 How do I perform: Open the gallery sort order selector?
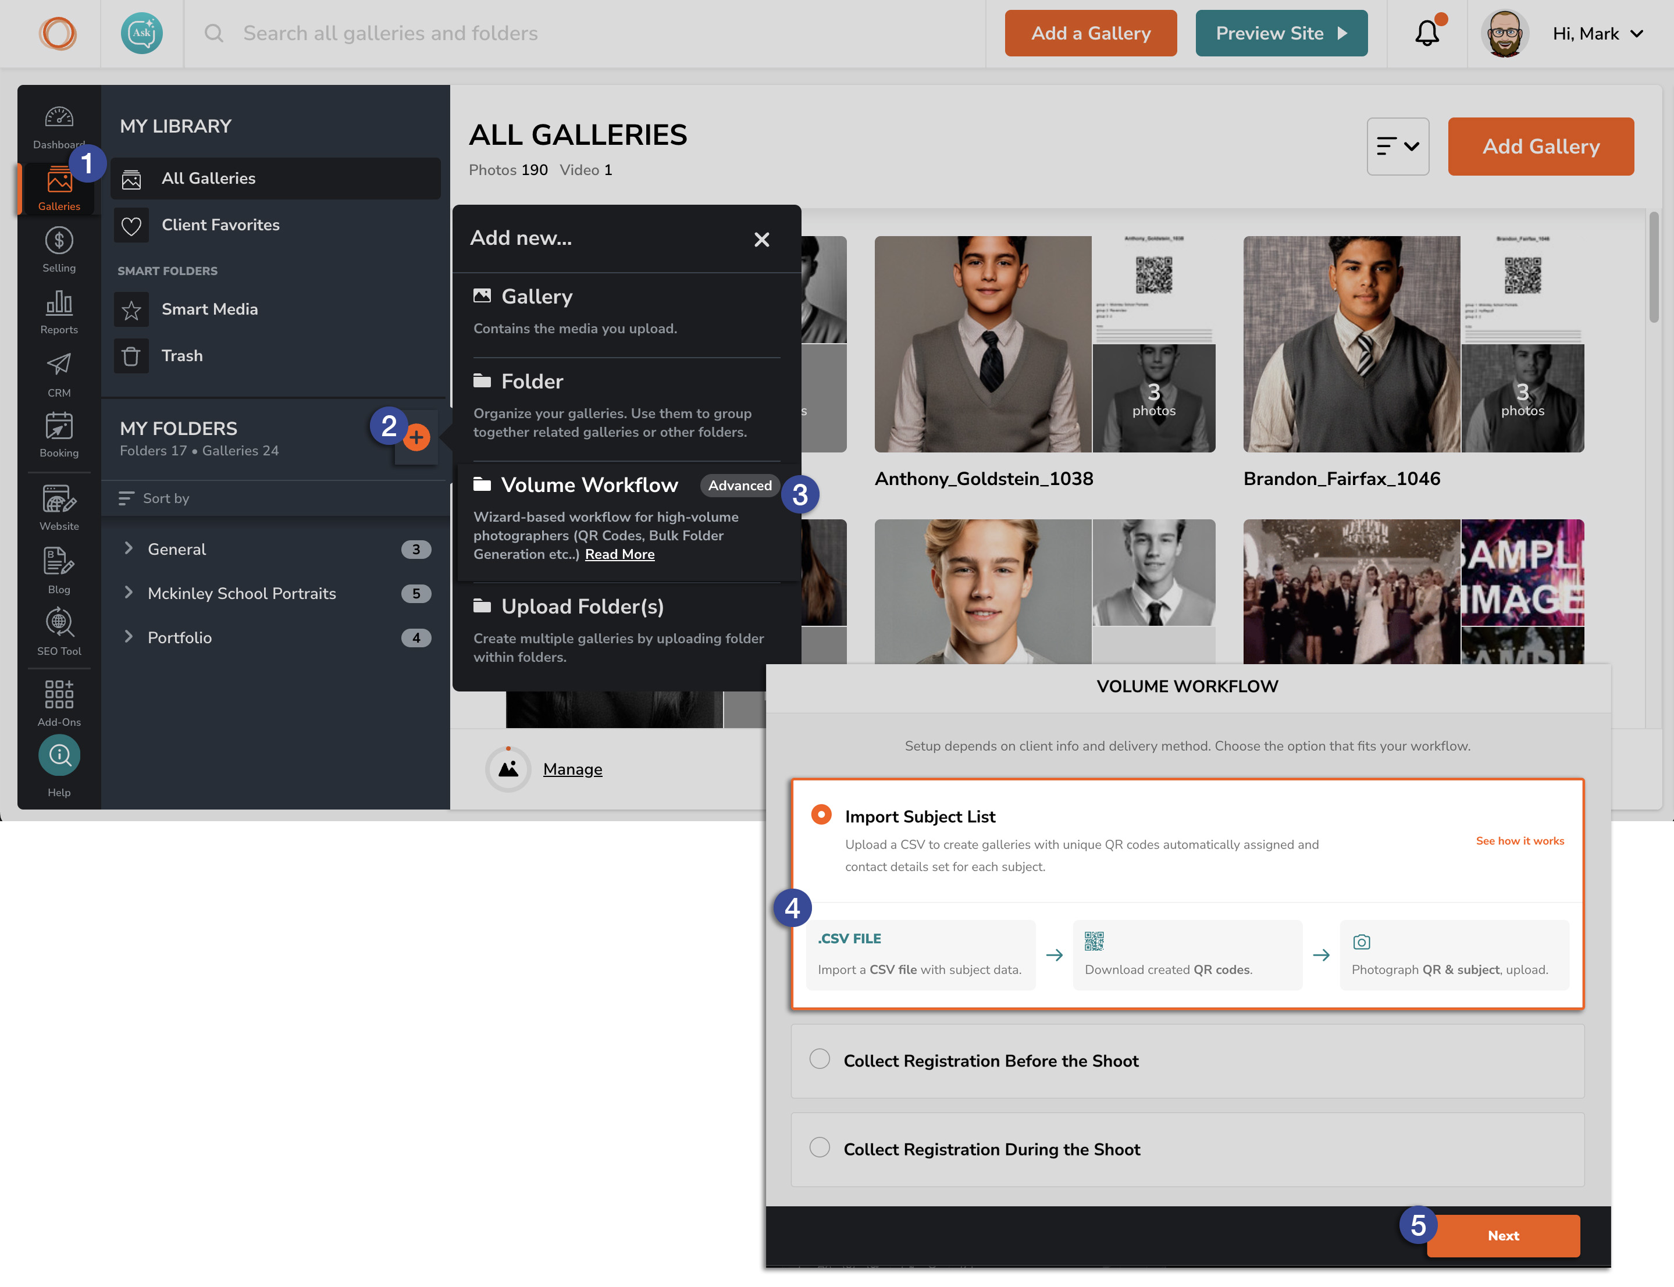(x=1398, y=145)
